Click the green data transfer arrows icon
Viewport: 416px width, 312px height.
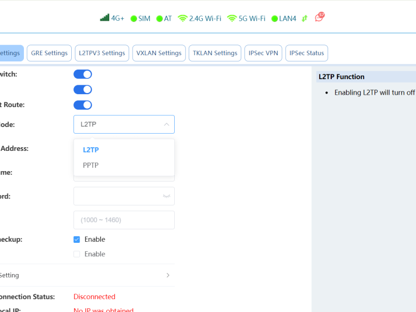305,18
